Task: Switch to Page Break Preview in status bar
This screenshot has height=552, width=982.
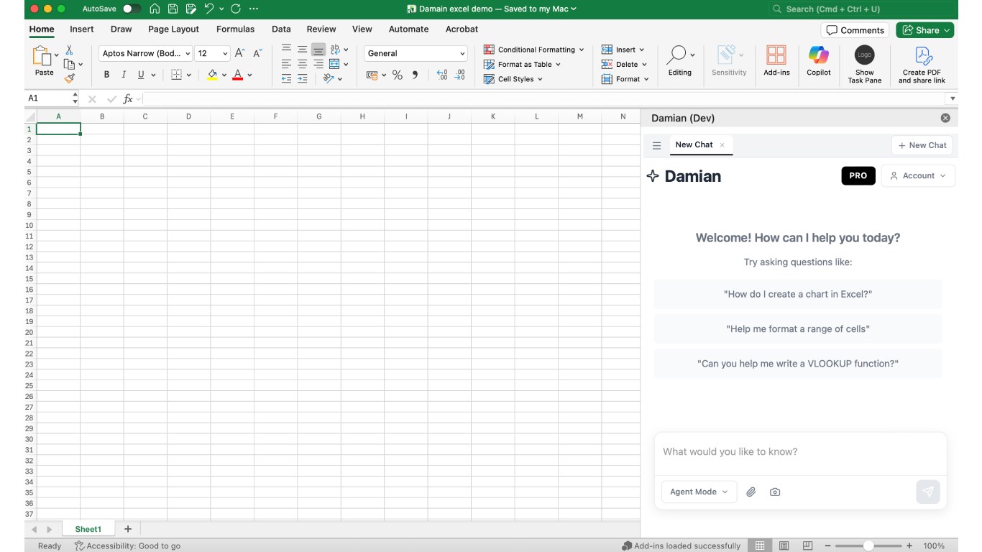Action: pyautogui.click(x=808, y=546)
